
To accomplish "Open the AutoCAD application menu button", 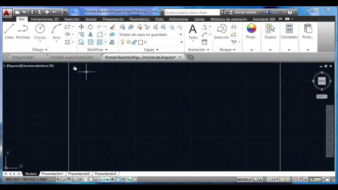I will [x=7, y=13].
